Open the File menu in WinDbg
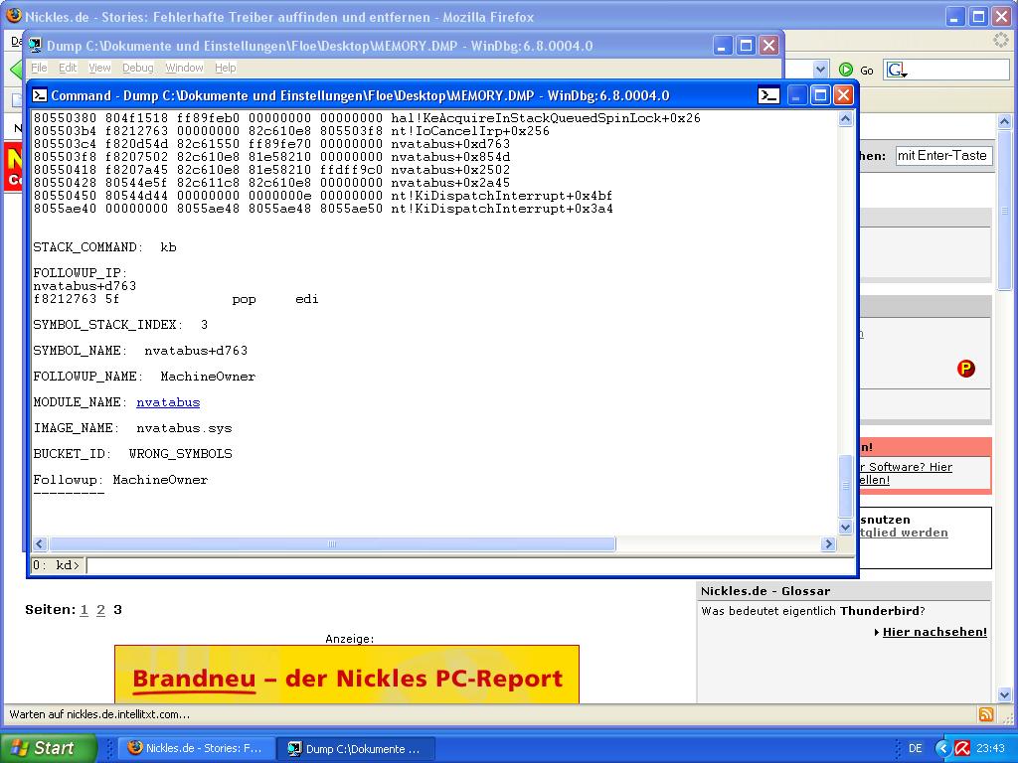 [x=39, y=68]
